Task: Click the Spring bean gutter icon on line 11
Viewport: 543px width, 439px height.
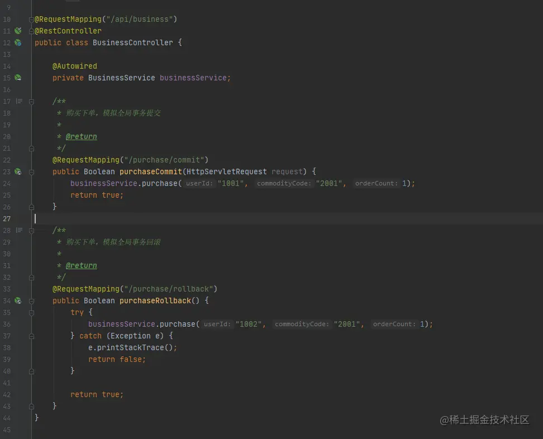Action: 18,31
